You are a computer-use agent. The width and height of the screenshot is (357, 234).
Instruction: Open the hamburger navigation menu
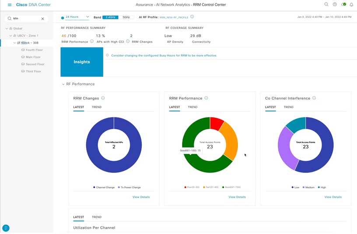(x=10, y=5)
